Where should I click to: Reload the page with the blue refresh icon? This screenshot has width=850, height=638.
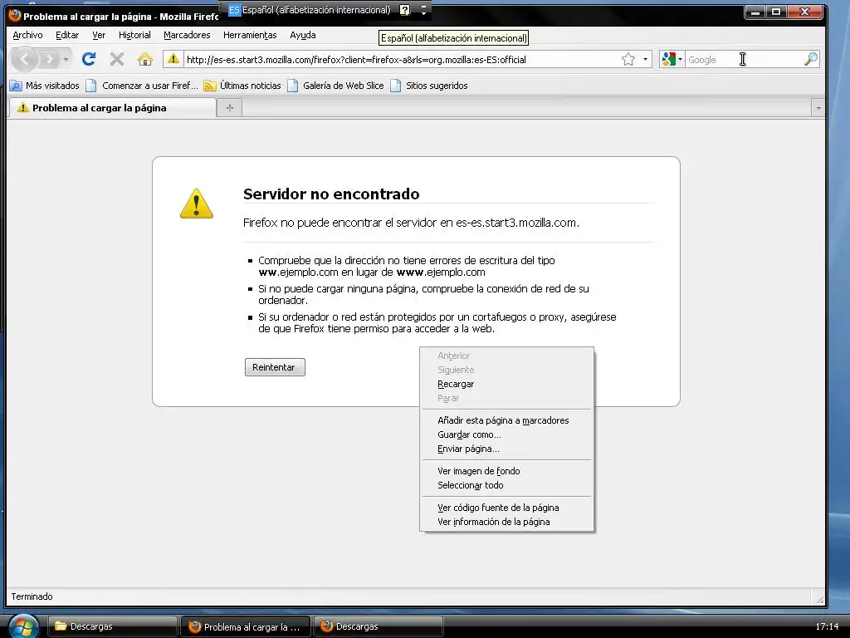(x=89, y=59)
